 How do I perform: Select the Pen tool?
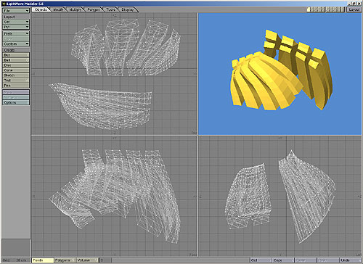pyautogui.click(x=16, y=86)
